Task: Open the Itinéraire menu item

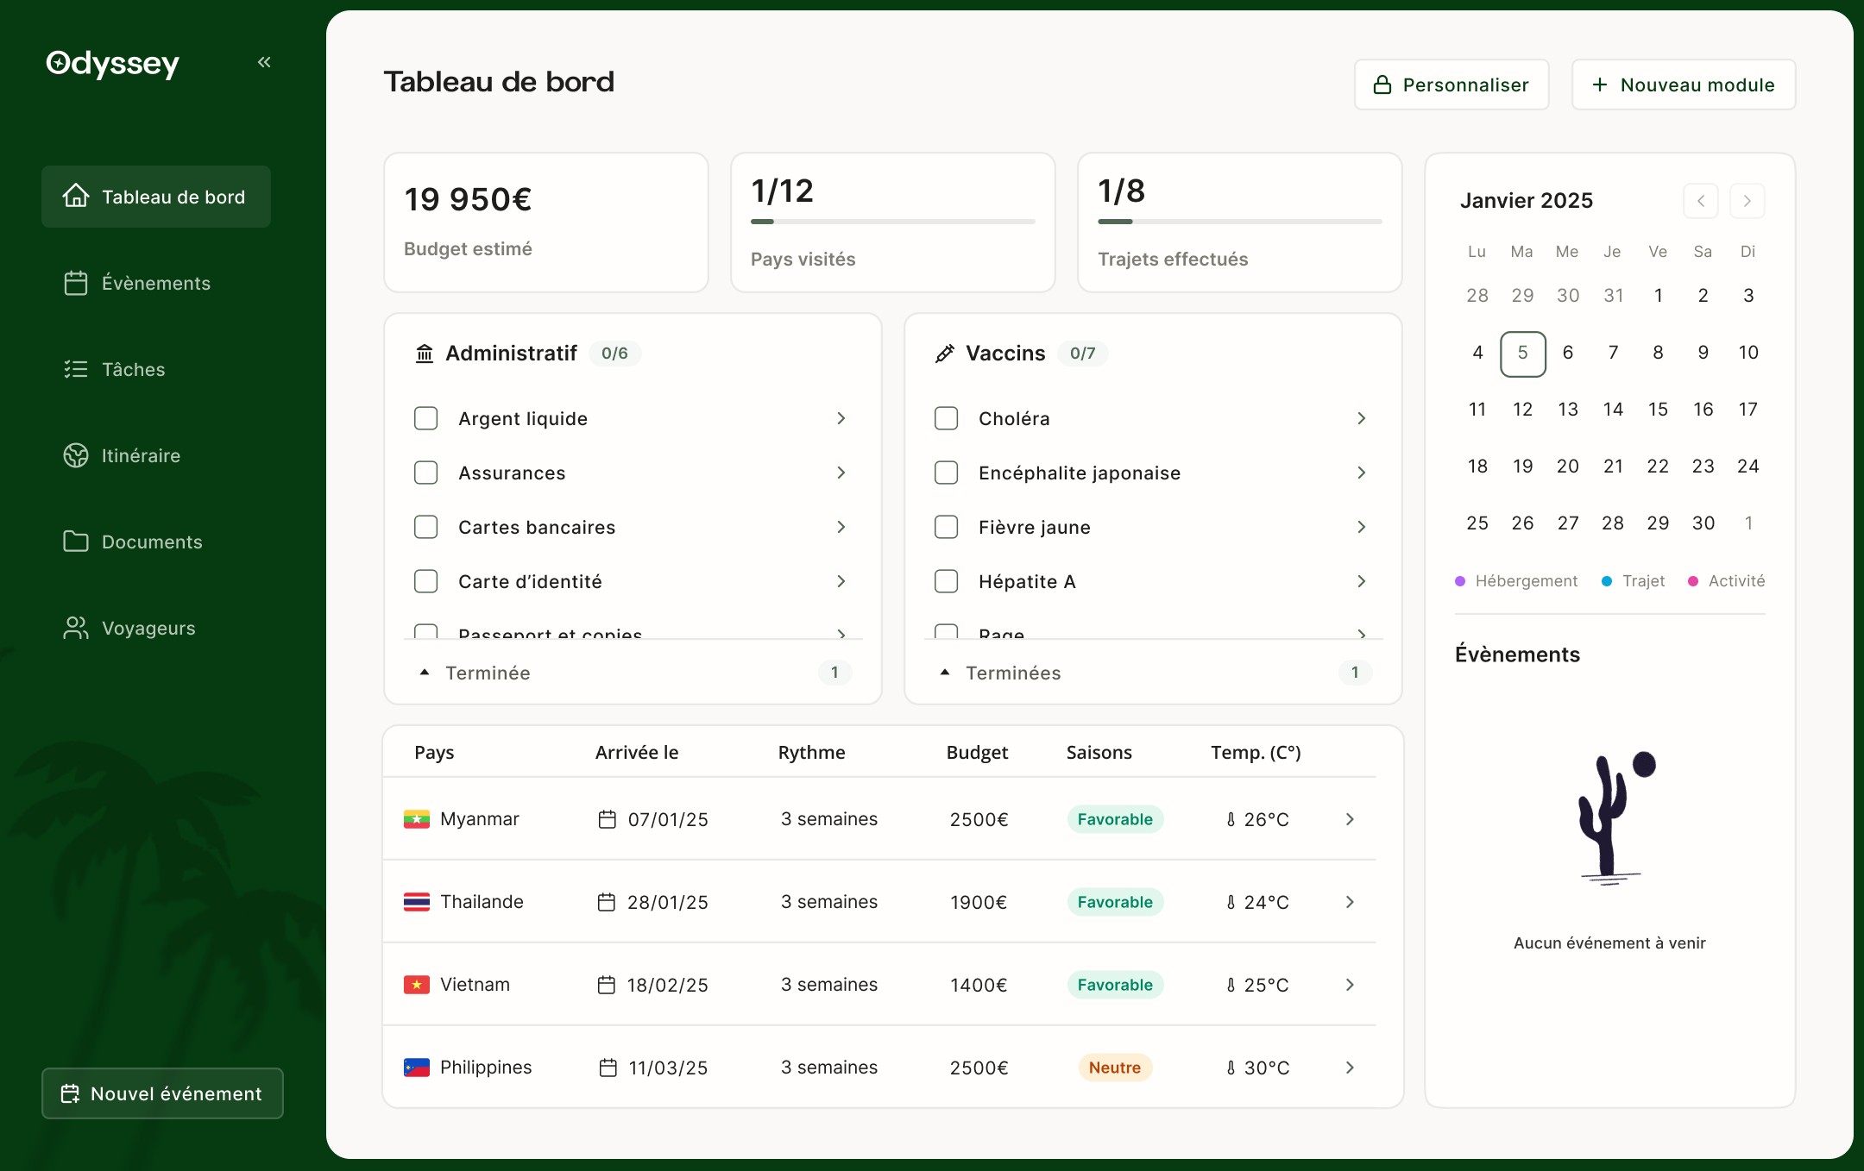Action: coord(141,455)
